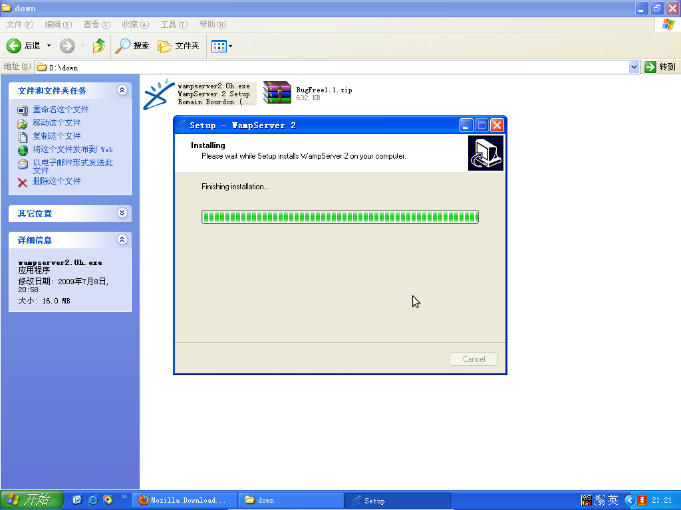Switch to down folder taskbar button
681x510 pixels.
pos(291,500)
